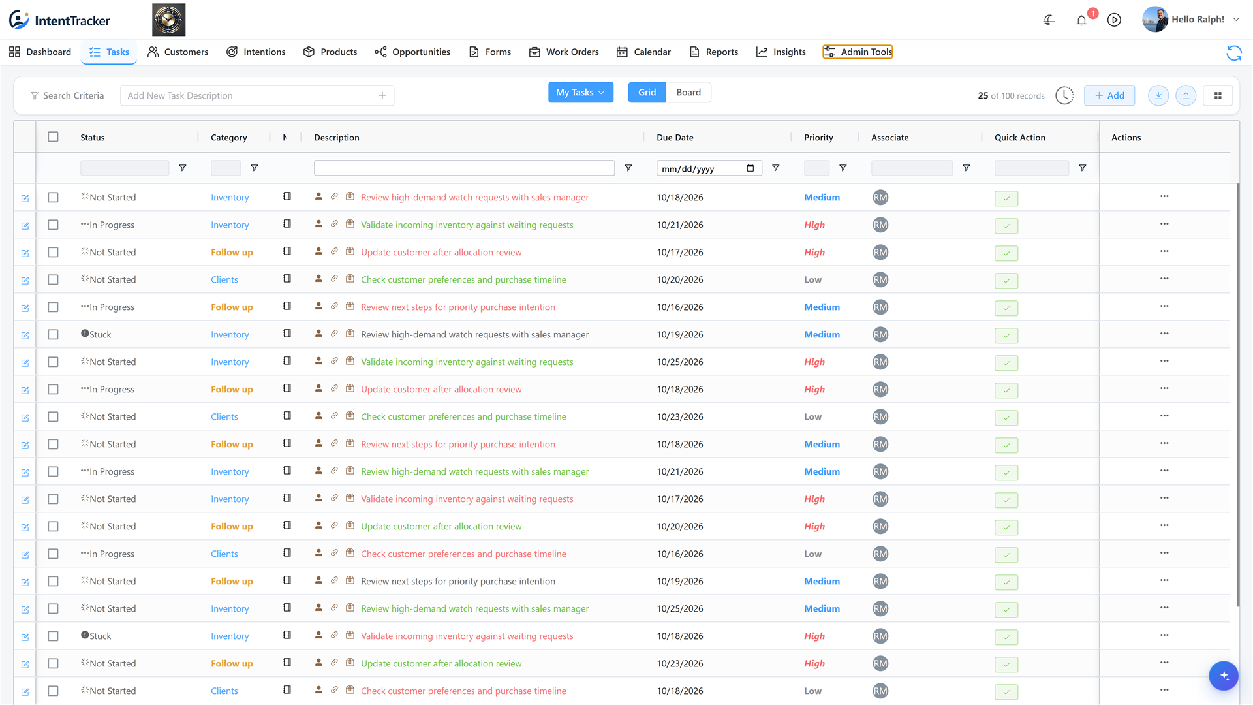This screenshot has height=705, width=1253.
Task: Click the Associate column filter funnel
Action: pyautogui.click(x=967, y=168)
